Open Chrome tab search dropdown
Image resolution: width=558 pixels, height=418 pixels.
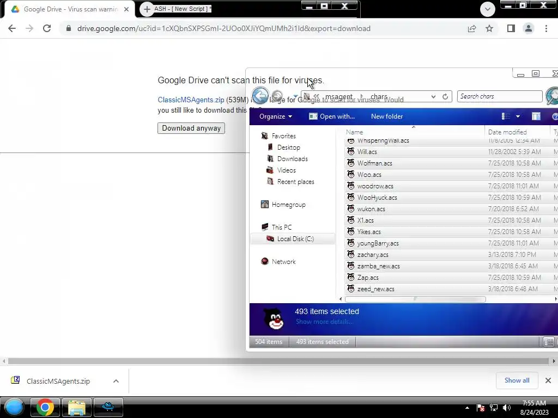(488, 9)
